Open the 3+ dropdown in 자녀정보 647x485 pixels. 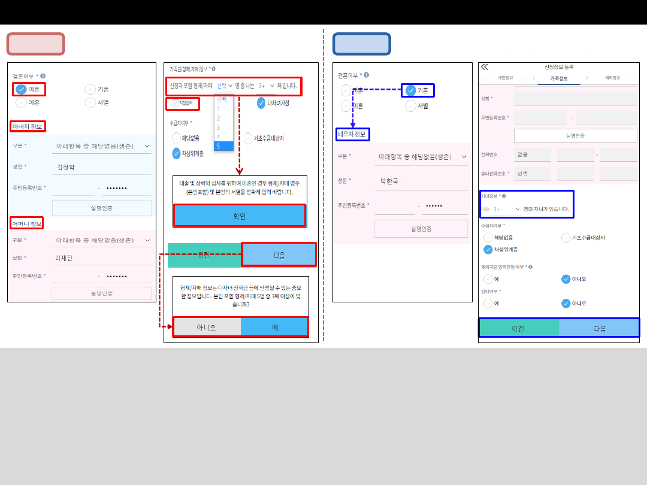(x=517, y=209)
